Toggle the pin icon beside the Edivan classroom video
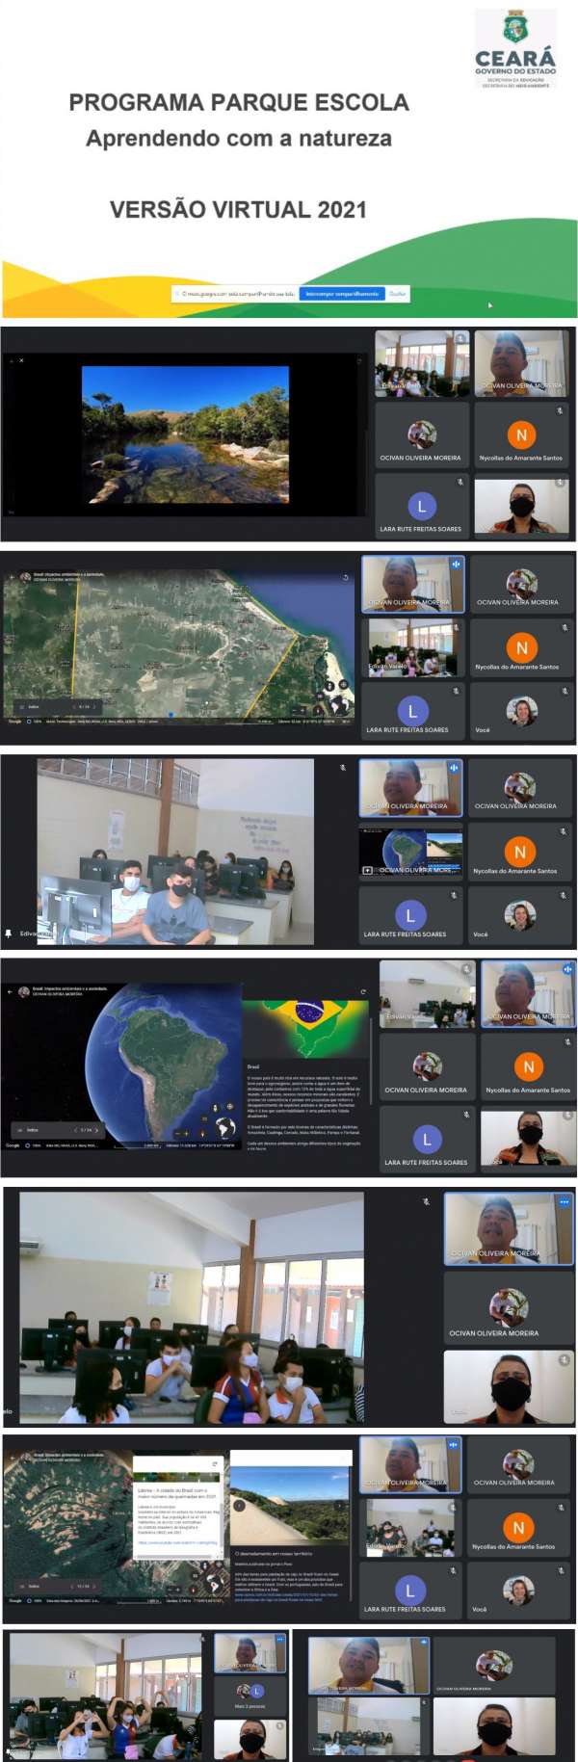Image resolution: width=578 pixels, height=1762 pixels. point(9,933)
